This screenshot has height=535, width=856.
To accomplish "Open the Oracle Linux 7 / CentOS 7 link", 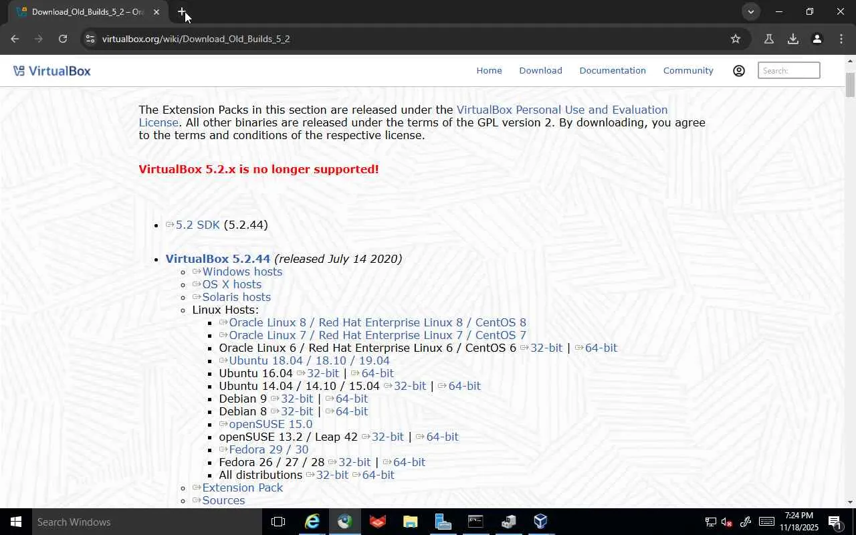I will pyautogui.click(x=372, y=335).
